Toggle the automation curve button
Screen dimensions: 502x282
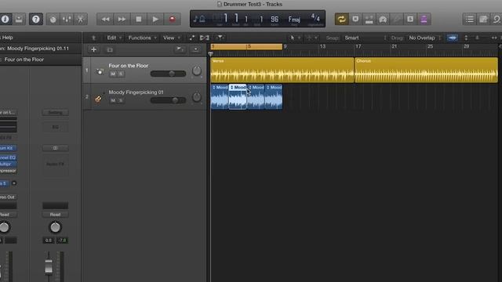191,38
